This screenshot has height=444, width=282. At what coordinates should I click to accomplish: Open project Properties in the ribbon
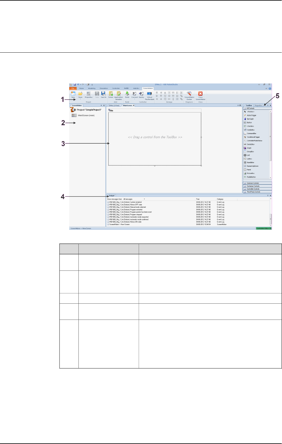[89, 95]
